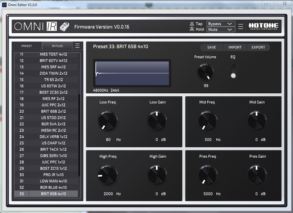
Task: Adjust the Preset Volume knob
Action: [206, 72]
